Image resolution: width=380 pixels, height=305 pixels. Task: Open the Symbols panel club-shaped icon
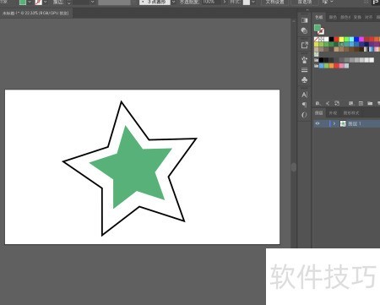coord(304,80)
